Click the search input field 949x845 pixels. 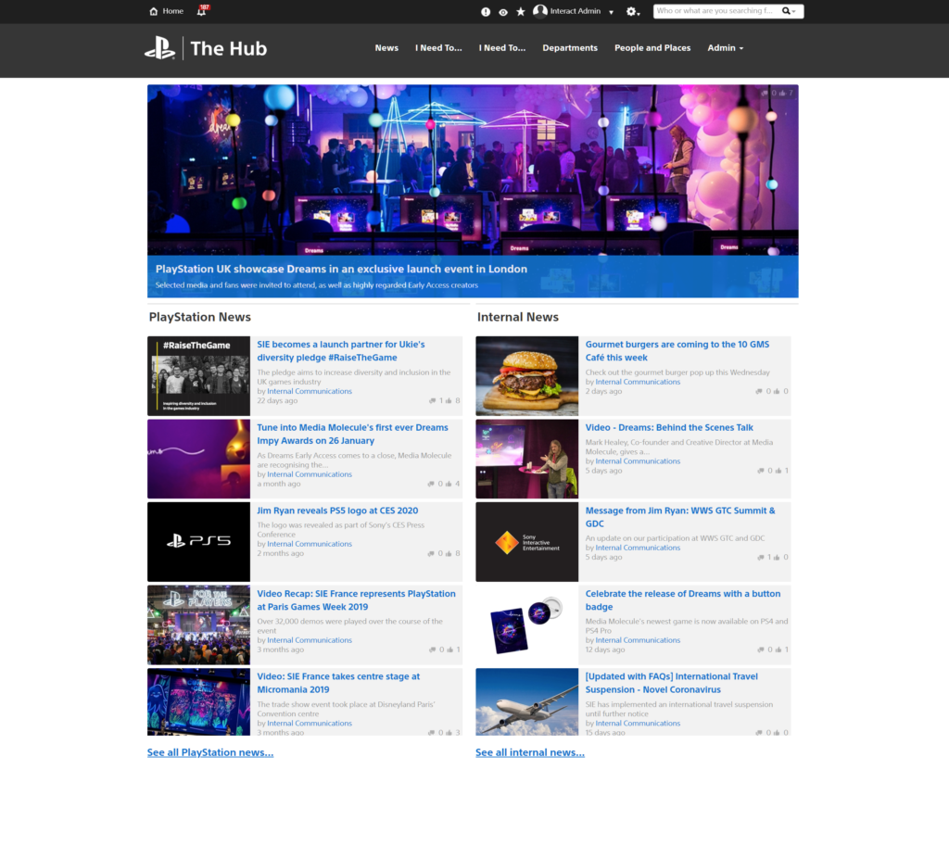(714, 11)
